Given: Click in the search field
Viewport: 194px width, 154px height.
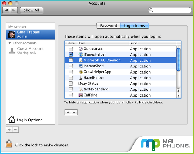Looking at the screenshot, I should point(170,10).
